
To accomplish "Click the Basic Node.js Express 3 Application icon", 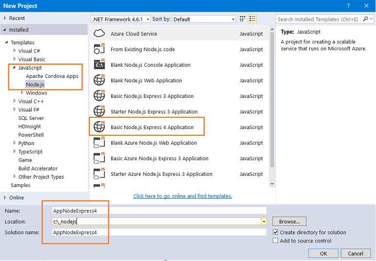I will click(x=99, y=96).
